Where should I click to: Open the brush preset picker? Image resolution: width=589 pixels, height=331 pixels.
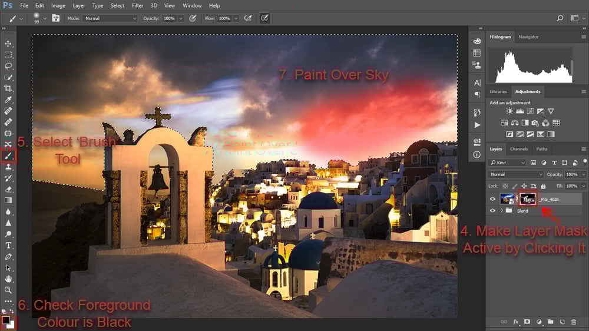(45, 18)
